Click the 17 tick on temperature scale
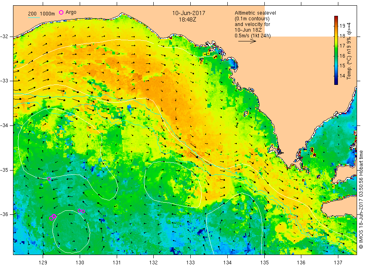The width and height of the screenshot is (366, 268). (342, 45)
